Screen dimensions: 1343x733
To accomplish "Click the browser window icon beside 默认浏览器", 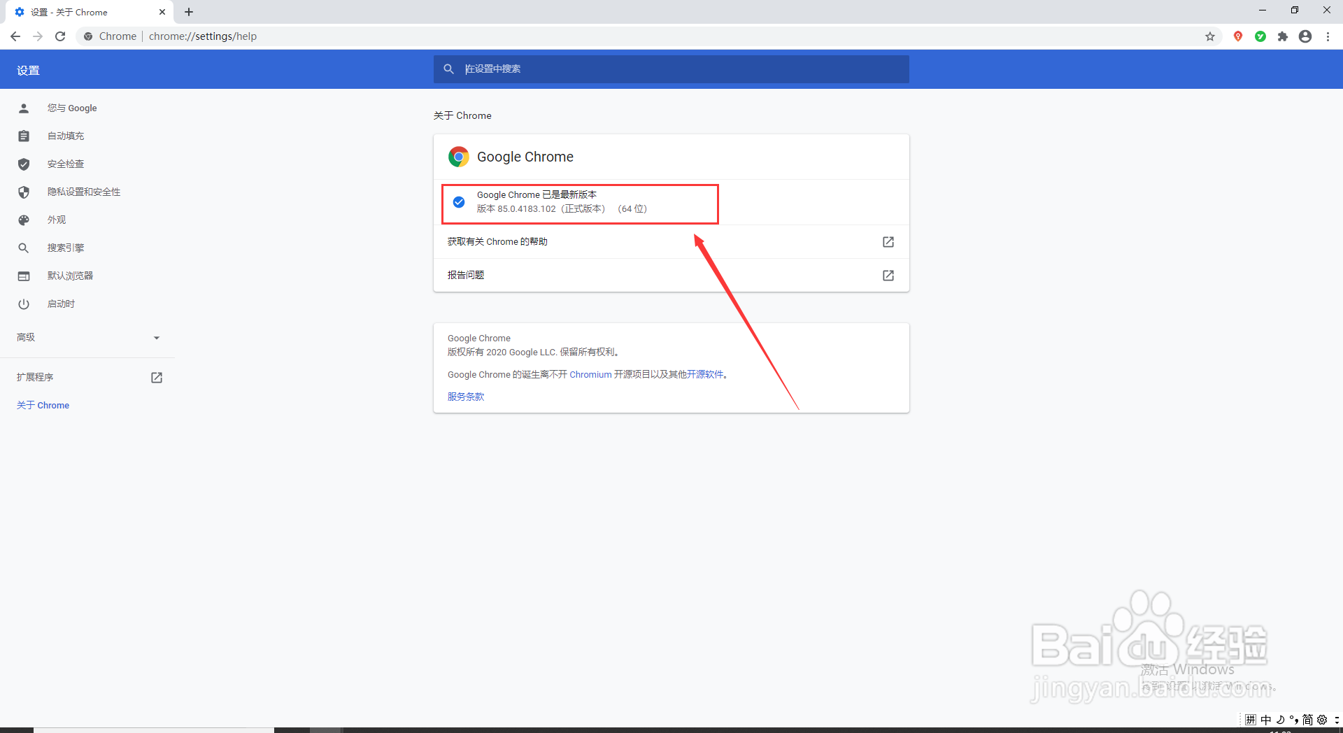I will click(x=24, y=276).
